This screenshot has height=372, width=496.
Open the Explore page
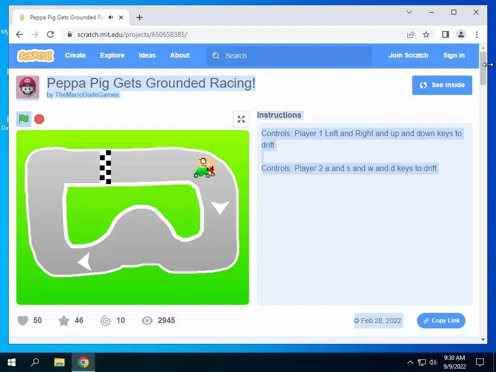(112, 55)
